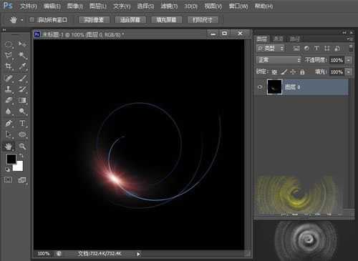Select the Pen tool
Viewport: 358px width, 261px height.
[9, 123]
